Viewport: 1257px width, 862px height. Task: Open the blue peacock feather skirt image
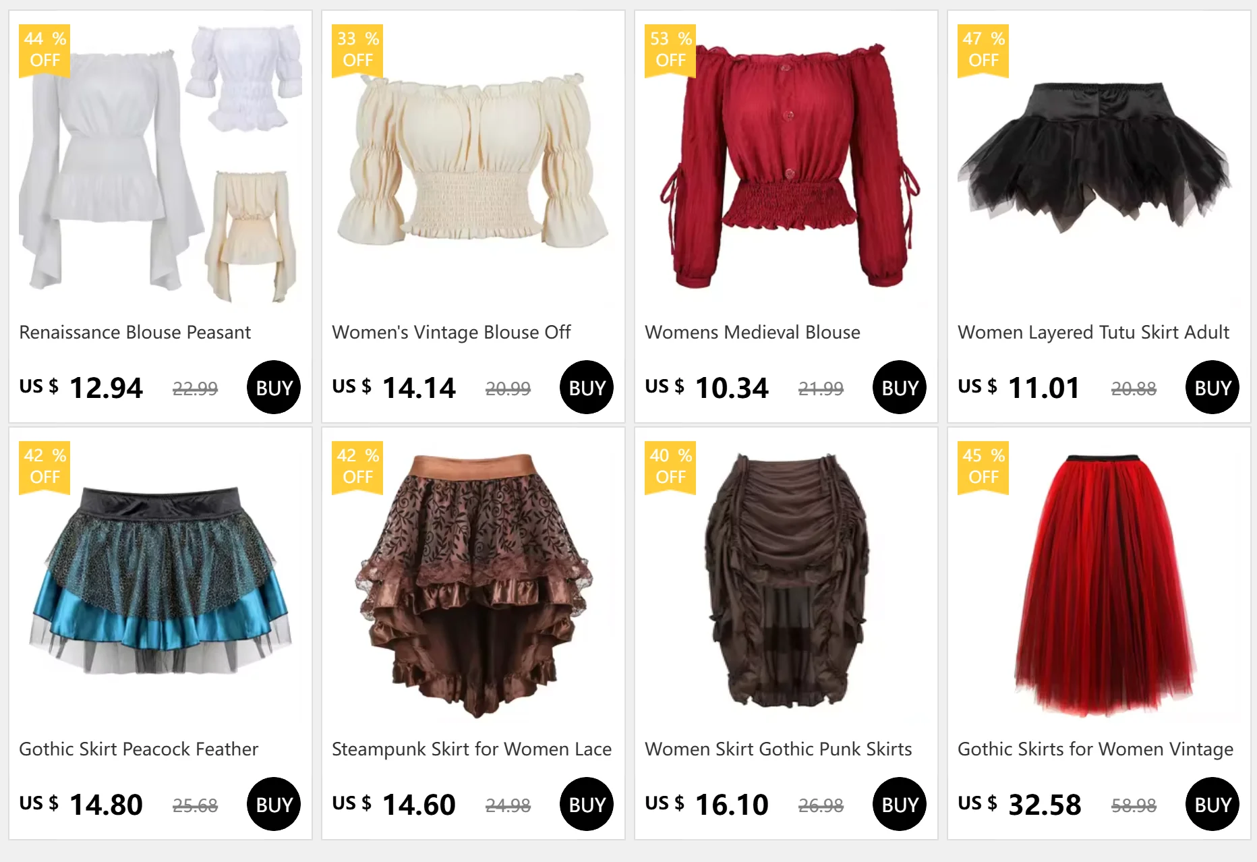pyautogui.click(x=160, y=580)
